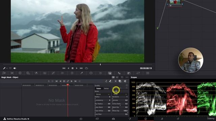Switch Magic Mask to Person mode
Screen dimensions: 216x121
click(x=117, y=77)
